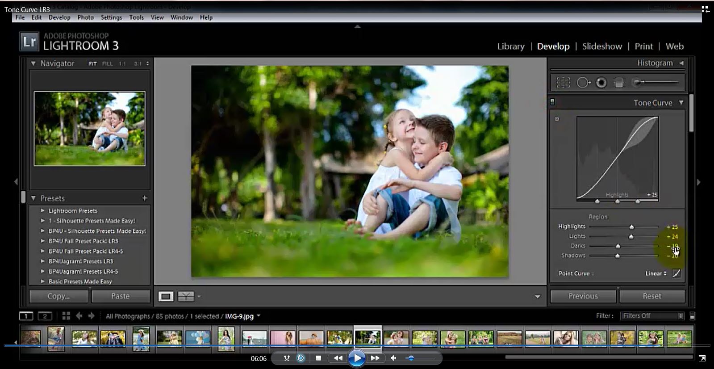Set Navigator zoom to 1:1
The width and height of the screenshot is (714, 369).
click(122, 64)
